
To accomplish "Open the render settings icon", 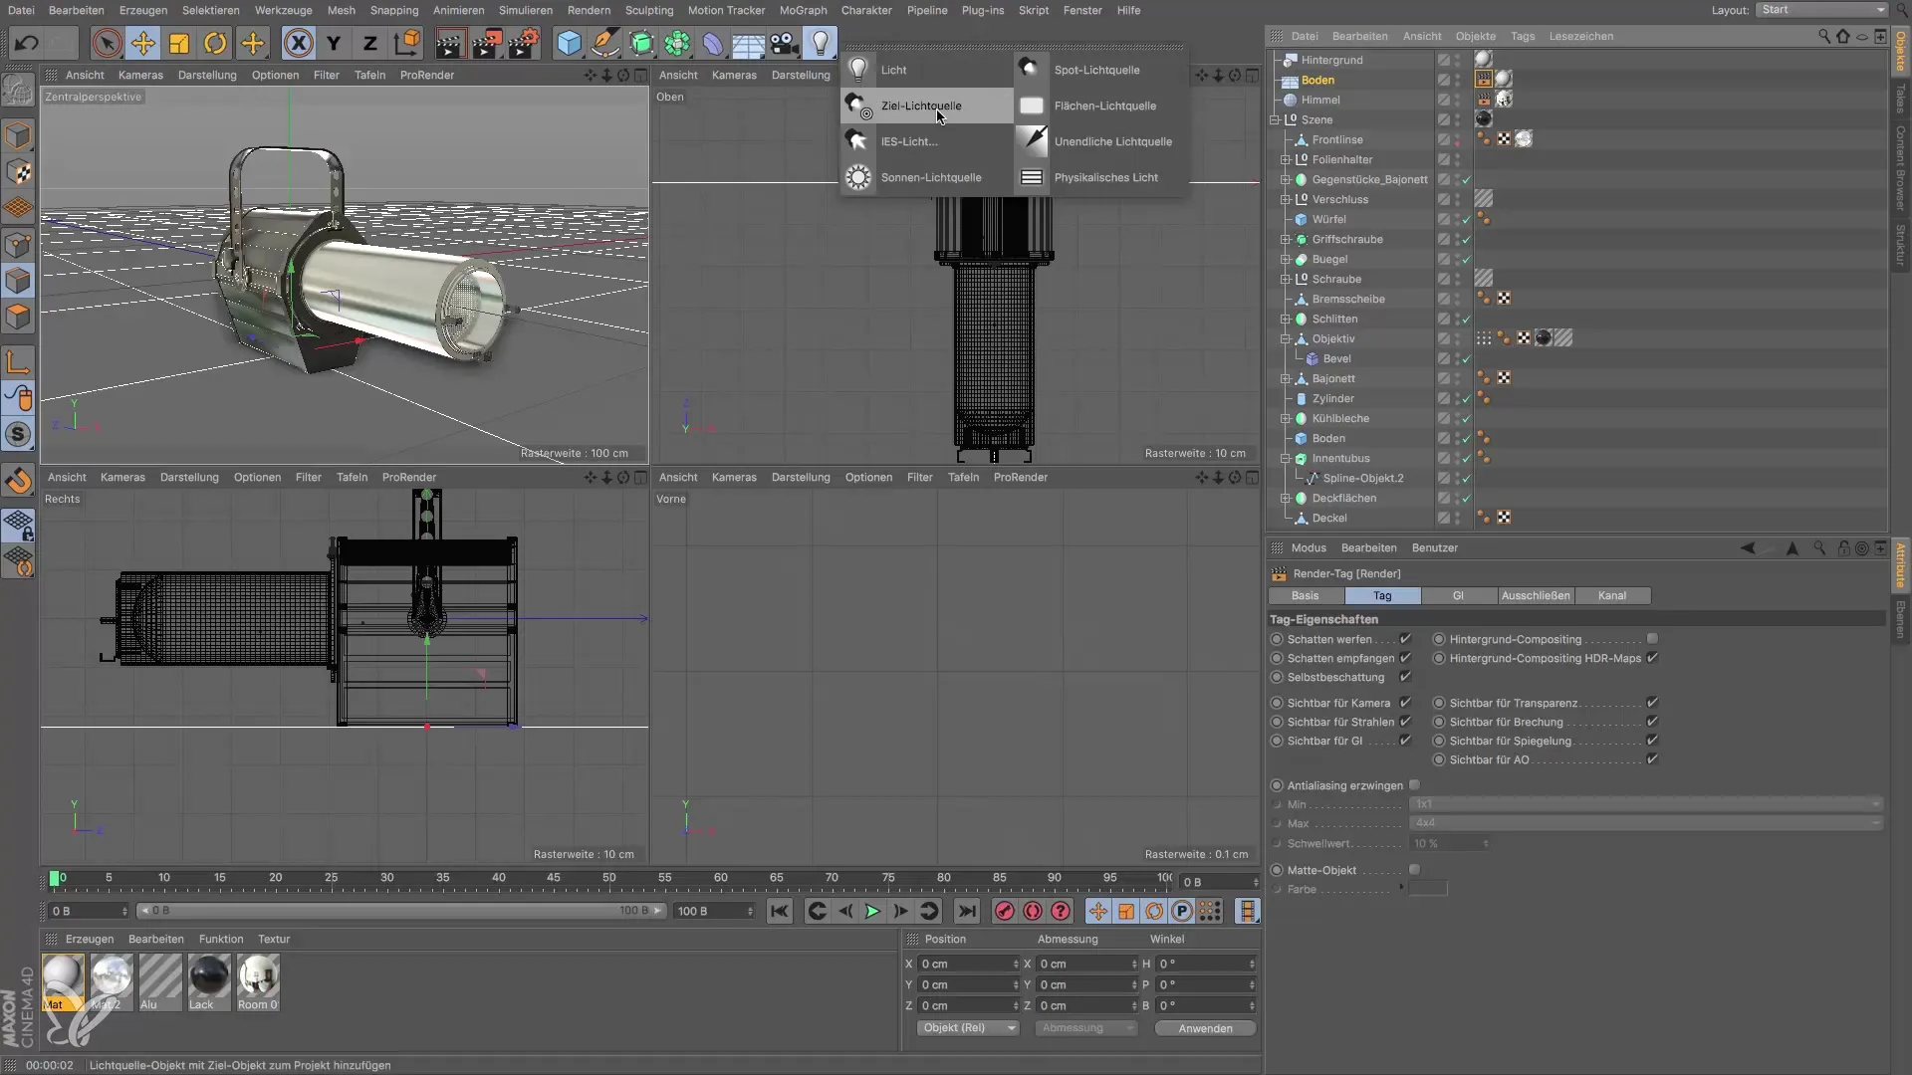I will pyautogui.click(x=525, y=44).
